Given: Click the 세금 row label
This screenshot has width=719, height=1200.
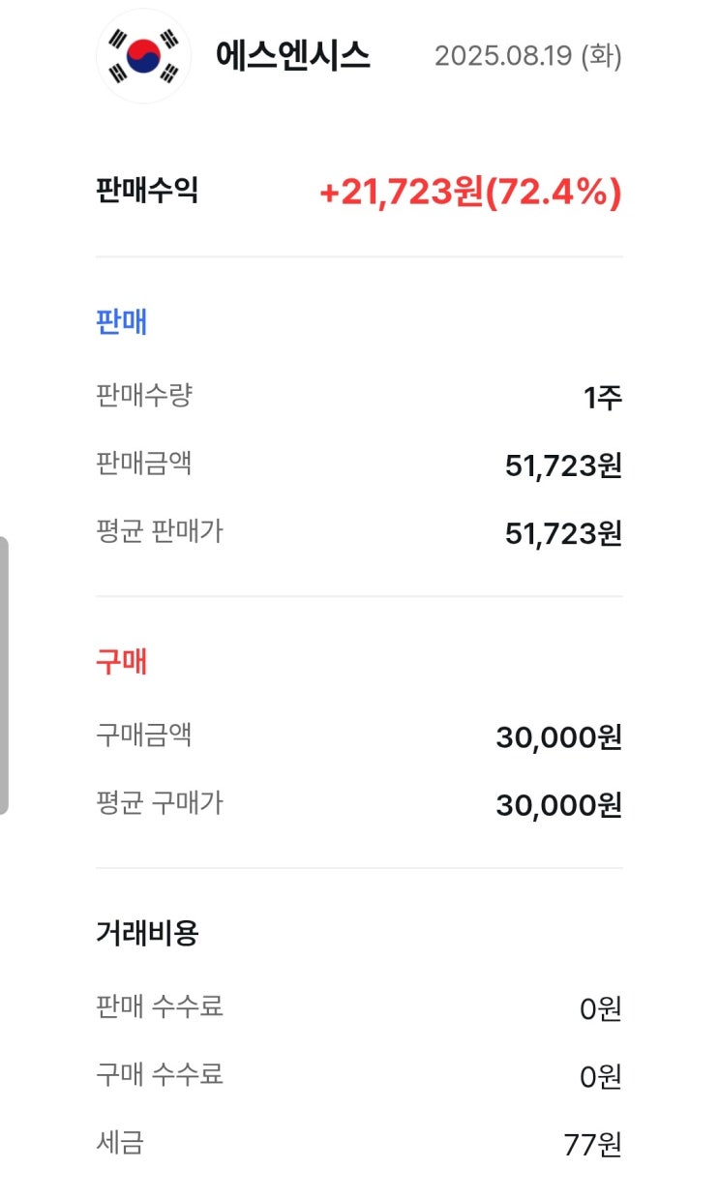Looking at the screenshot, I should click(120, 1143).
